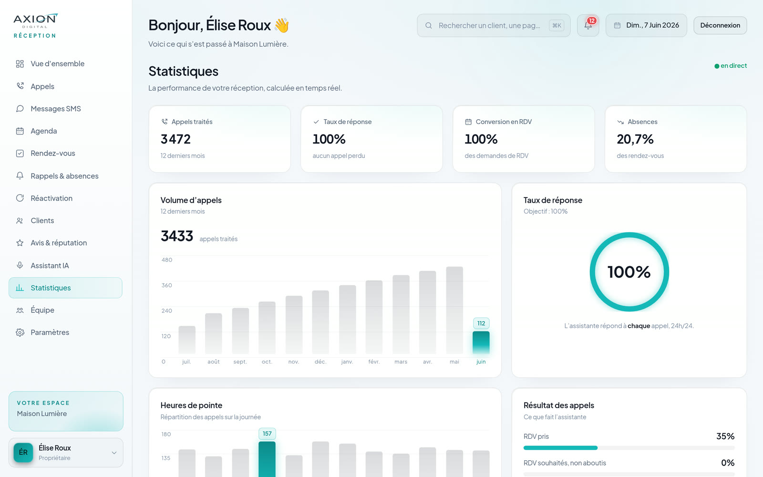Go to Appels section
This screenshot has height=477, width=763.
click(65, 86)
